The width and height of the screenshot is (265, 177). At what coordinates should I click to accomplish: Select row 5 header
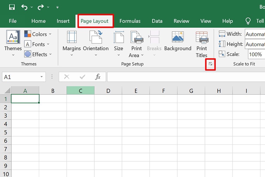click(6, 132)
